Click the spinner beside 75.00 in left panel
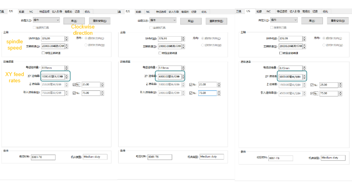352x188 pixels. point(102,93)
